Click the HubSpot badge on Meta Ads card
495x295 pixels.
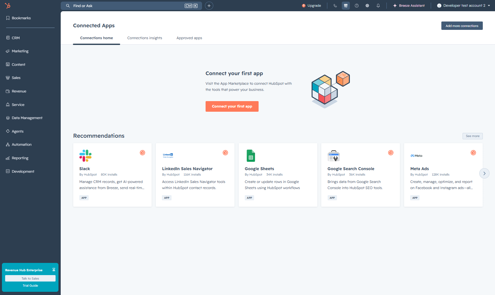(x=473, y=152)
